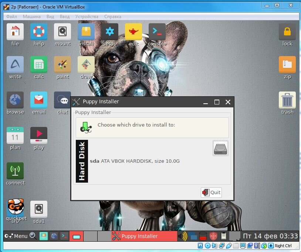The width and height of the screenshot is (301, 252).
Task: Select the sda hard disk drive button
Action: pyautogui.click(x=220, y=148)
